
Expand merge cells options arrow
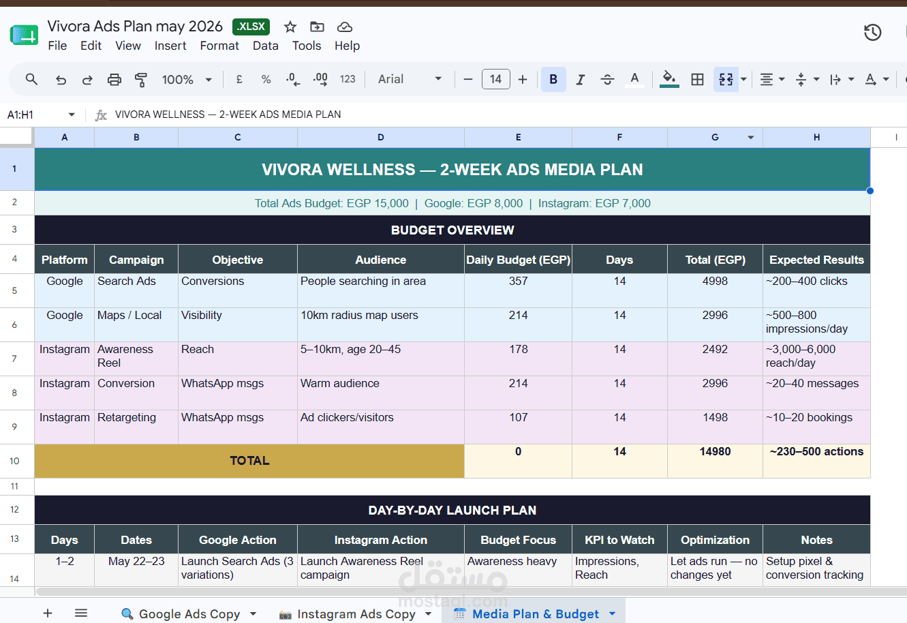point(744,80)
